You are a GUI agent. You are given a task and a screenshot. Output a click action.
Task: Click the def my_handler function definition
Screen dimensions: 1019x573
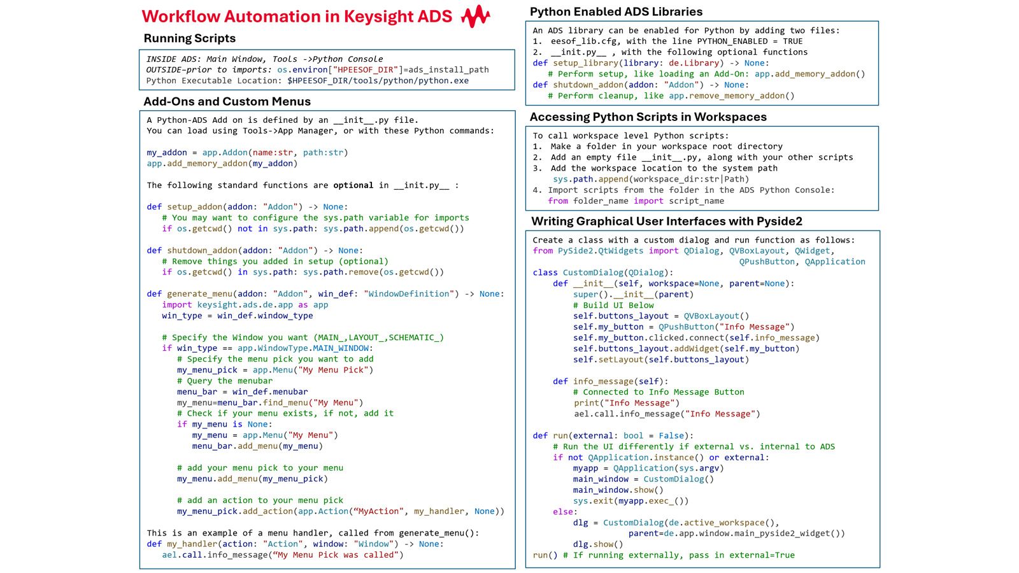click(295, 544)
